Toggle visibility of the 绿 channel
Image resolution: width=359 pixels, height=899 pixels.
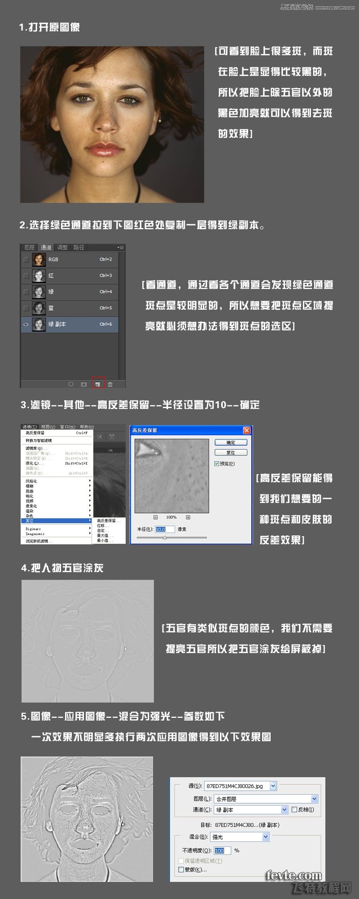26,292
